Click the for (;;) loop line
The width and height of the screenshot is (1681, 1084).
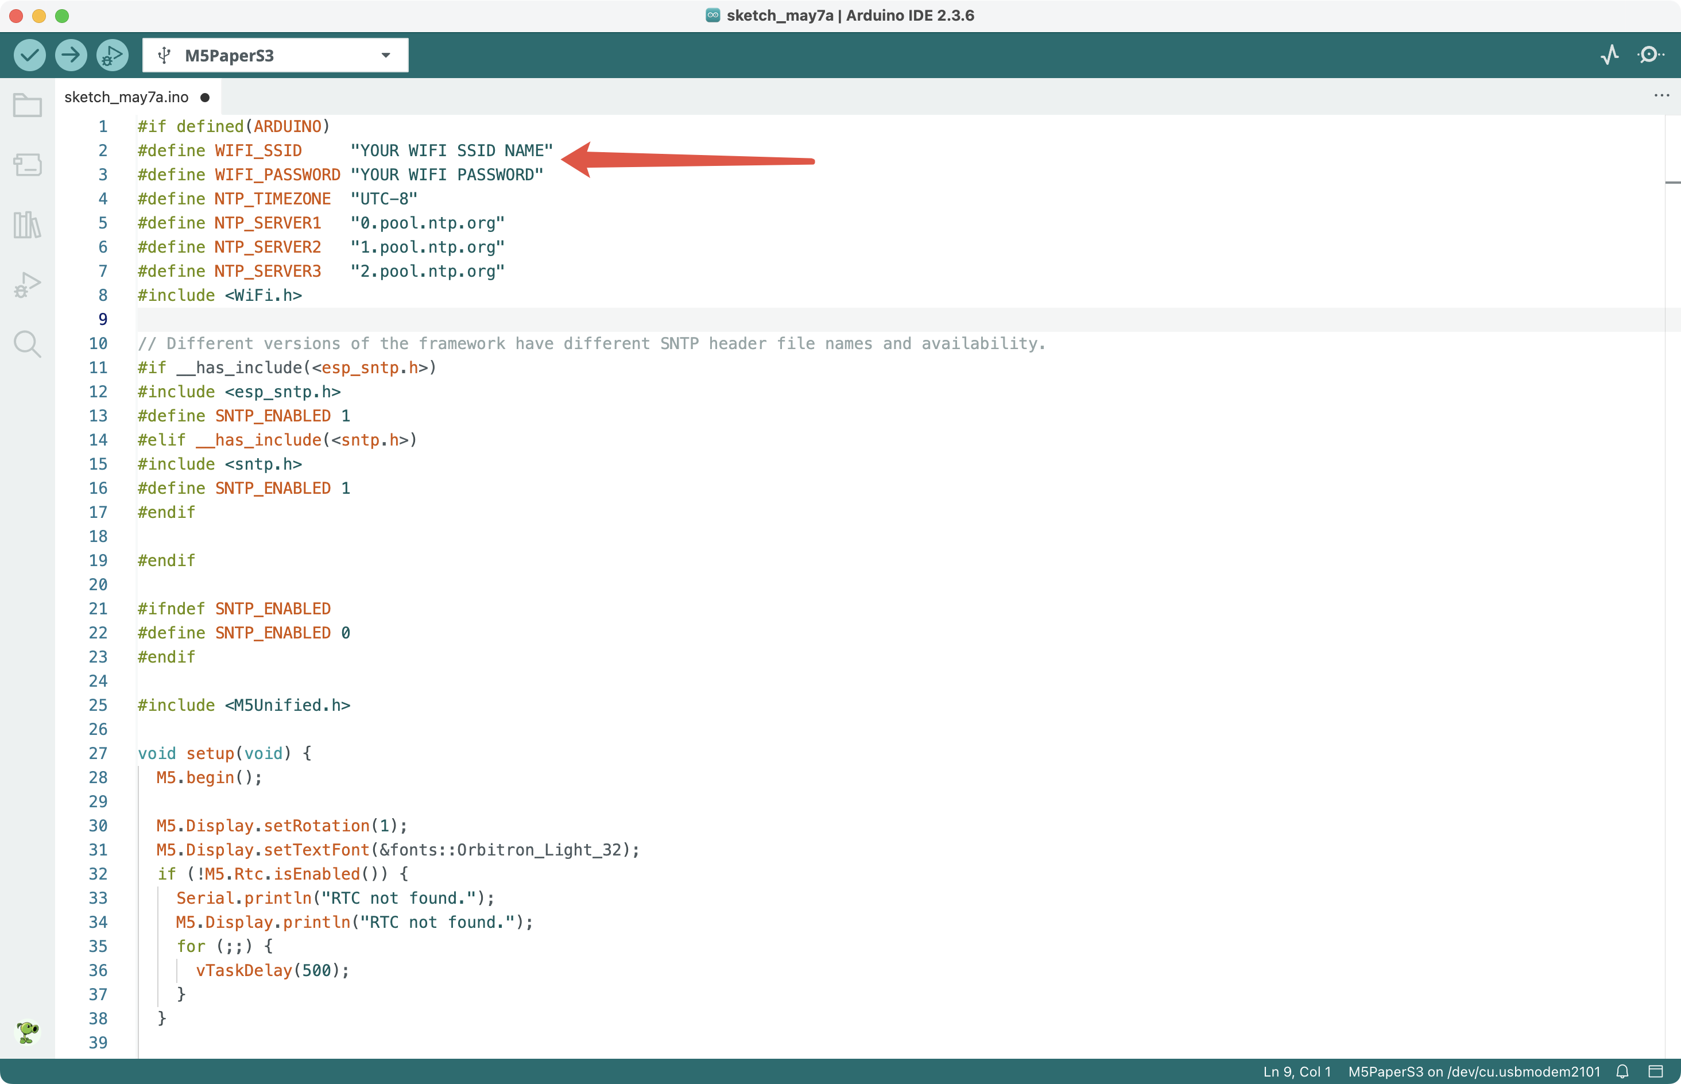coord(224,946)
